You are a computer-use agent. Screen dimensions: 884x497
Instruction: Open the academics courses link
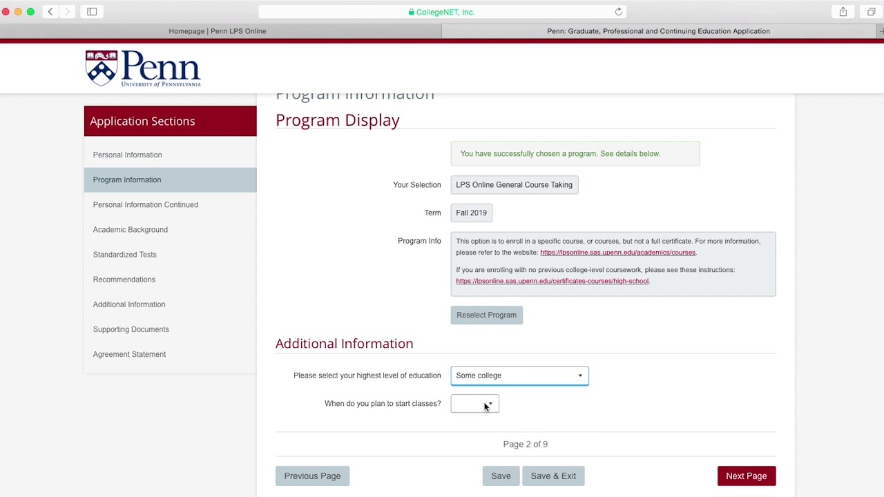coord(617,253)
